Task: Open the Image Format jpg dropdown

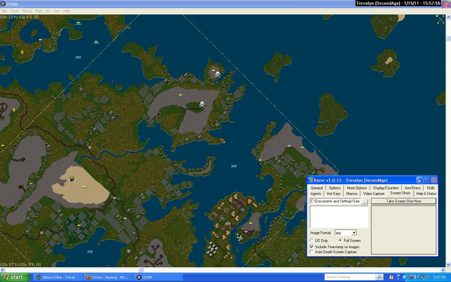Action: (354, 233)
